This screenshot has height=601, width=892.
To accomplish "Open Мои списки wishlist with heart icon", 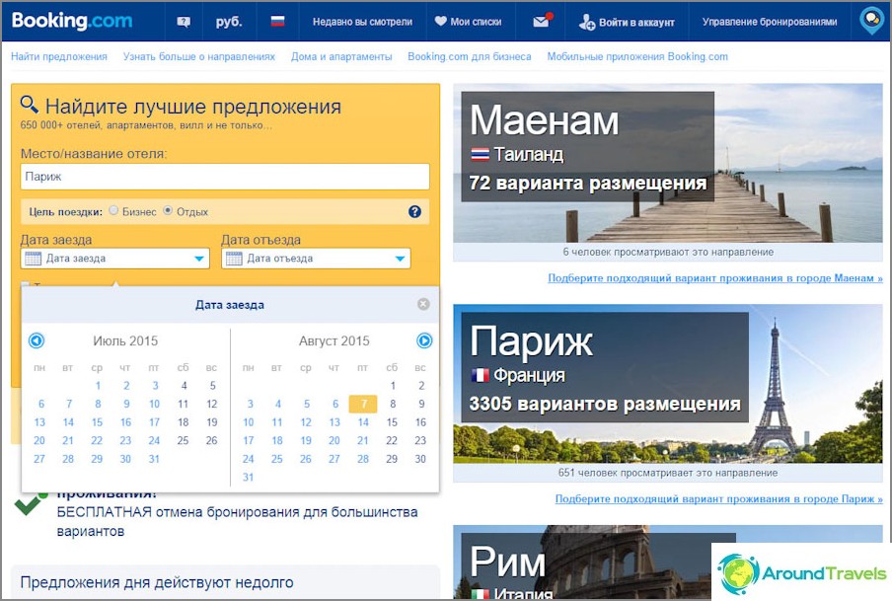I will click(468, 22).
